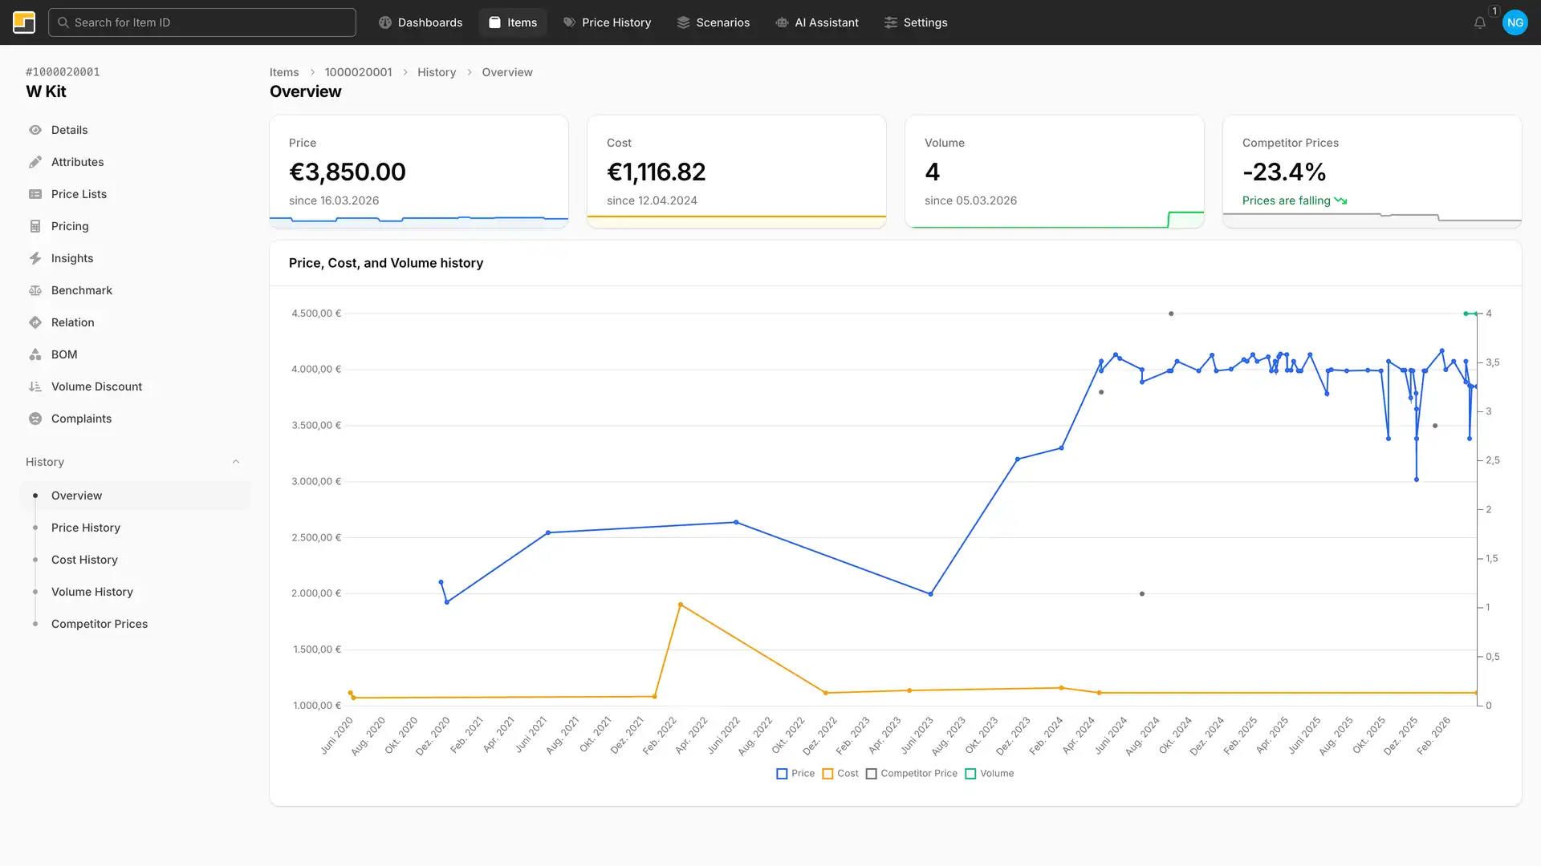Click the 1000020001 breadcrumb link
Screen dimensions: 1541x866
[359, 72]
